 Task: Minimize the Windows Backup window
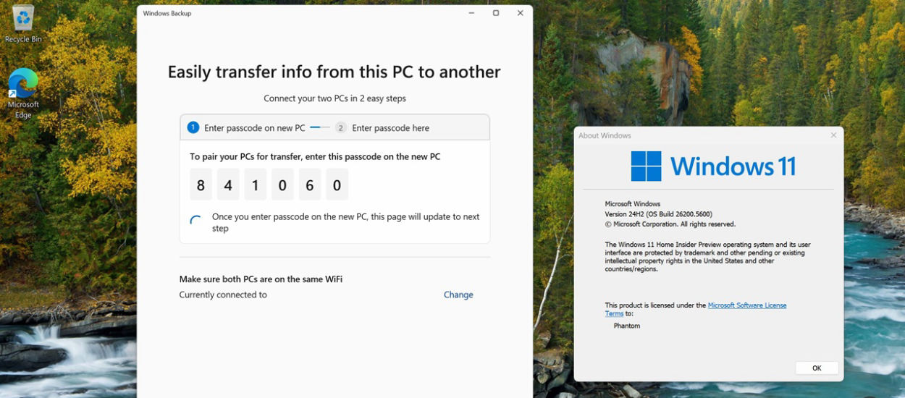(x=471, y=13)
